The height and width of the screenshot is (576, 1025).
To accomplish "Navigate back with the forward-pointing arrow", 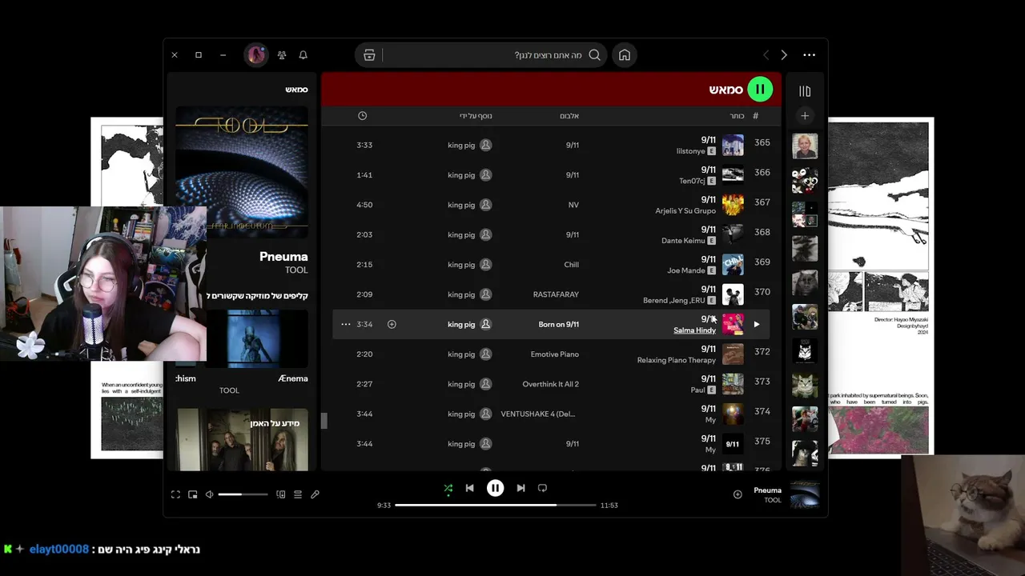I will (x=784, y=55).
